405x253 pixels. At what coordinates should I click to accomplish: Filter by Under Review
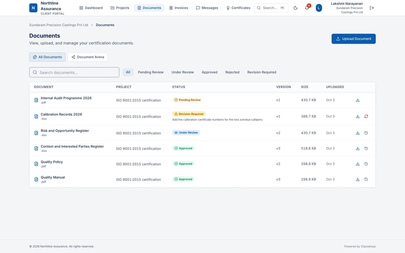183,72
